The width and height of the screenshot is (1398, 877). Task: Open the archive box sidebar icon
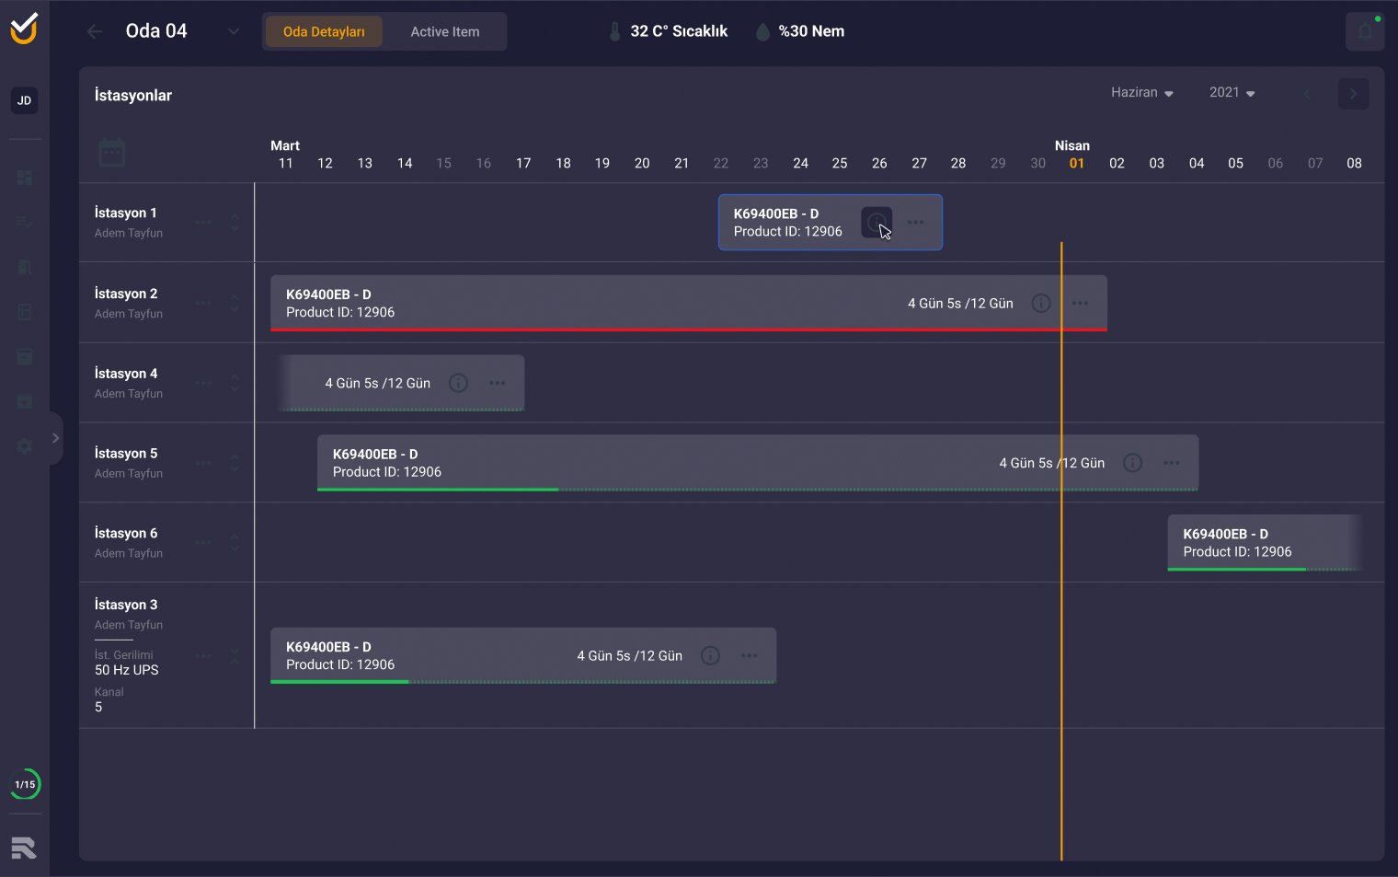point(25,357)
